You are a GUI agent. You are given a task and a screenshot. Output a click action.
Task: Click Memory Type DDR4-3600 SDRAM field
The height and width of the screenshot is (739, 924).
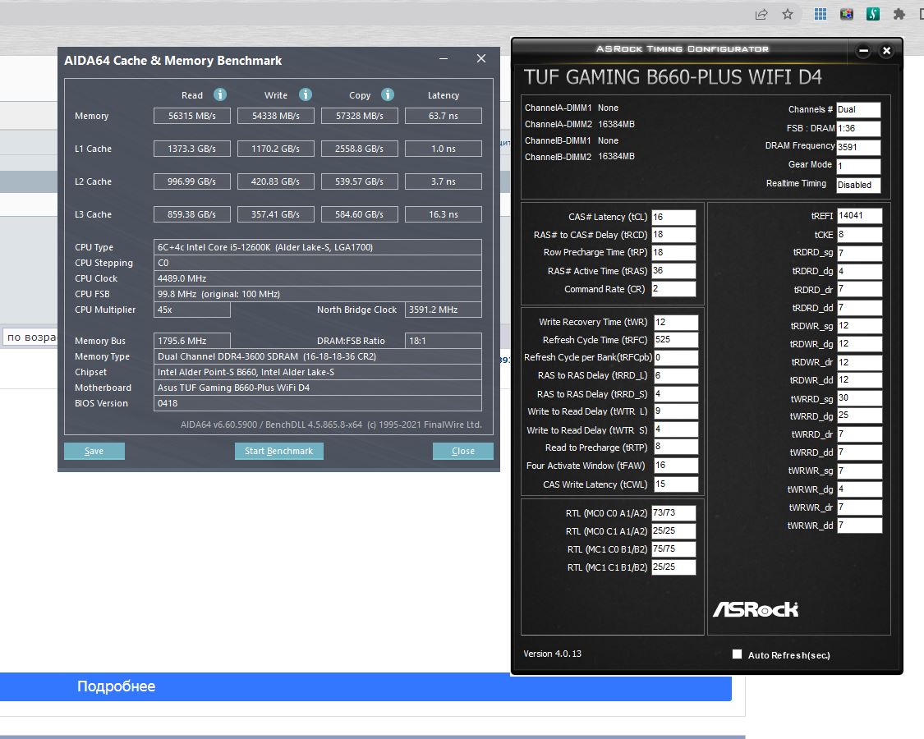(x=318, y=356)
